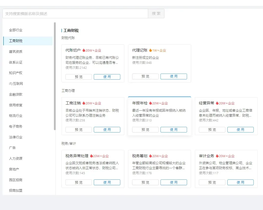
Task: Open 建筑资质 category in sidebar
Action: 16,52
